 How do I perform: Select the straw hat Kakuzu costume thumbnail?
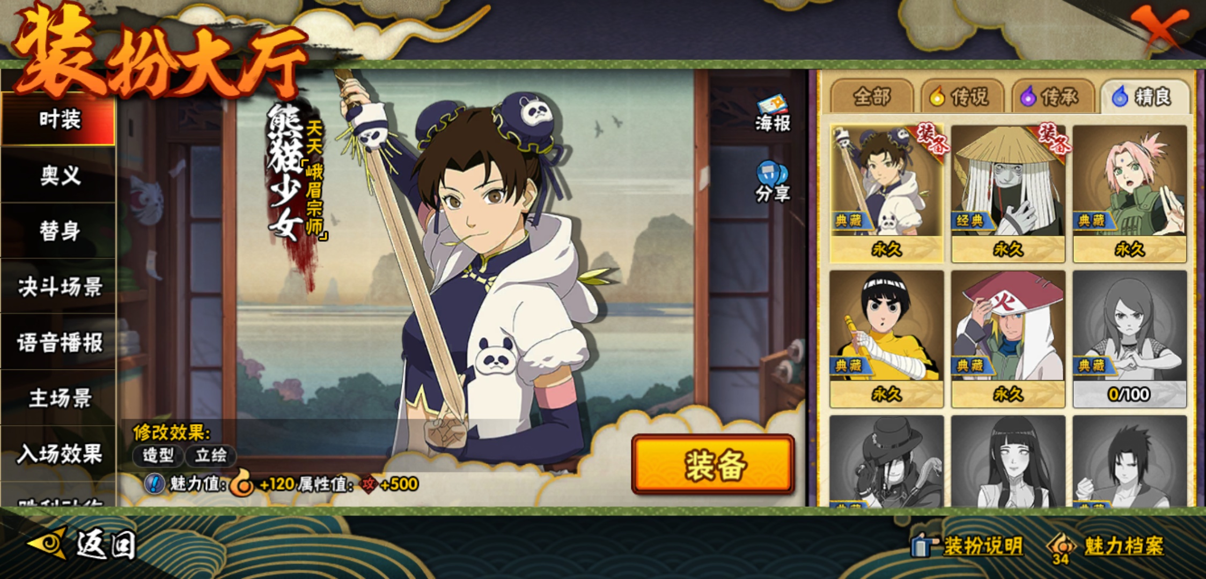coord(1008,194)
